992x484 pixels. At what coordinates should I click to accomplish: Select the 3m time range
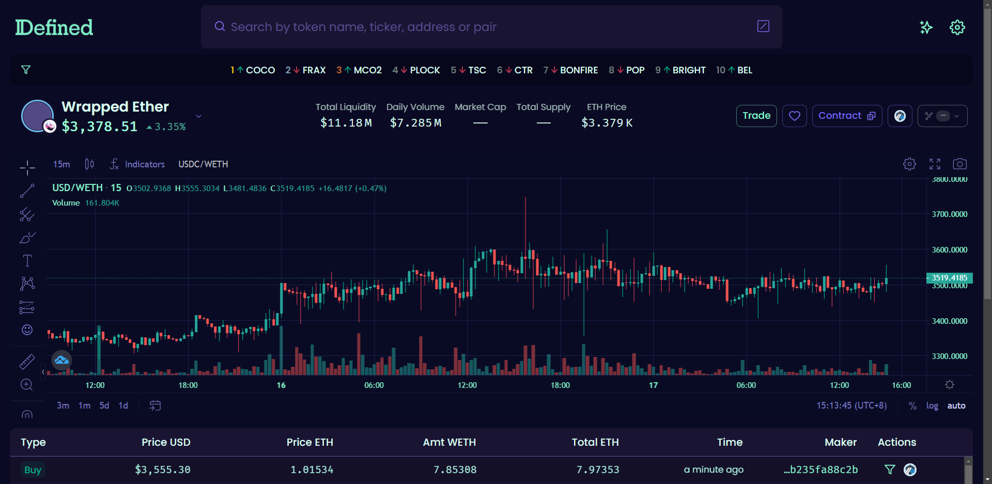63,405
